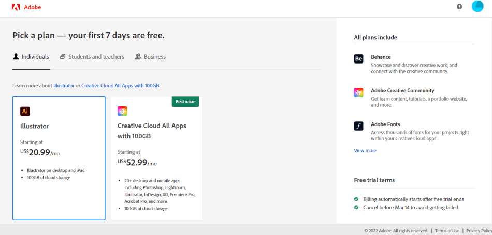Click the Behance heading text
The height and width of the screenshot is (235, 492).
pos(381,57)
